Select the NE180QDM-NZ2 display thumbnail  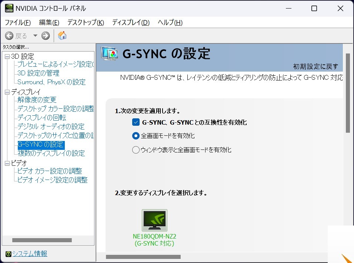click(155, 220)
